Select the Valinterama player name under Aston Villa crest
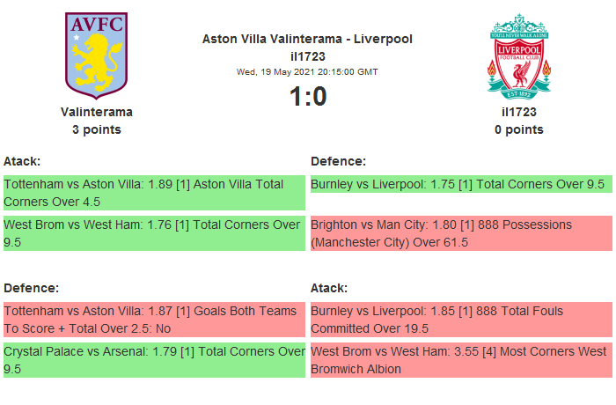This screenshot has width=616, height=405. click(97, 112)
